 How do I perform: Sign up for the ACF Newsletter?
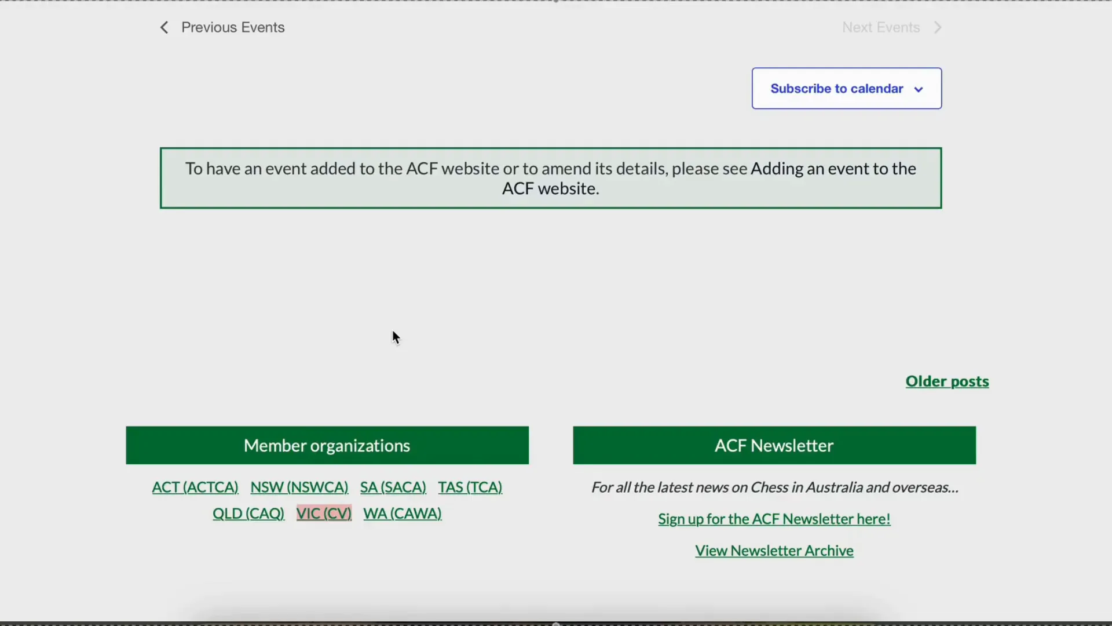[774, 519]
